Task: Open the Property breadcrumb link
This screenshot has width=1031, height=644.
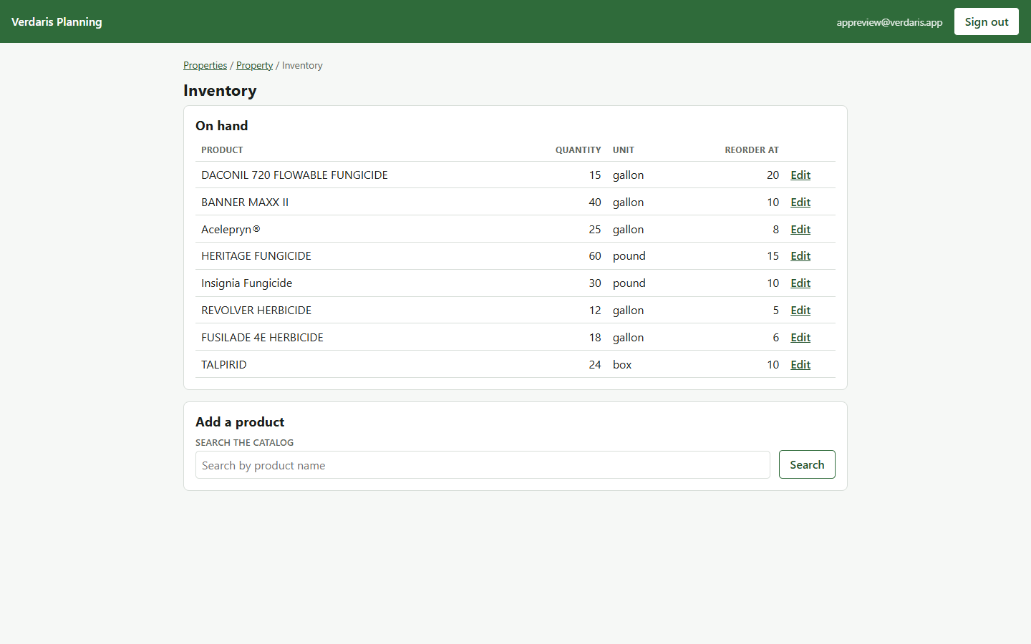Action: (254, 65)
